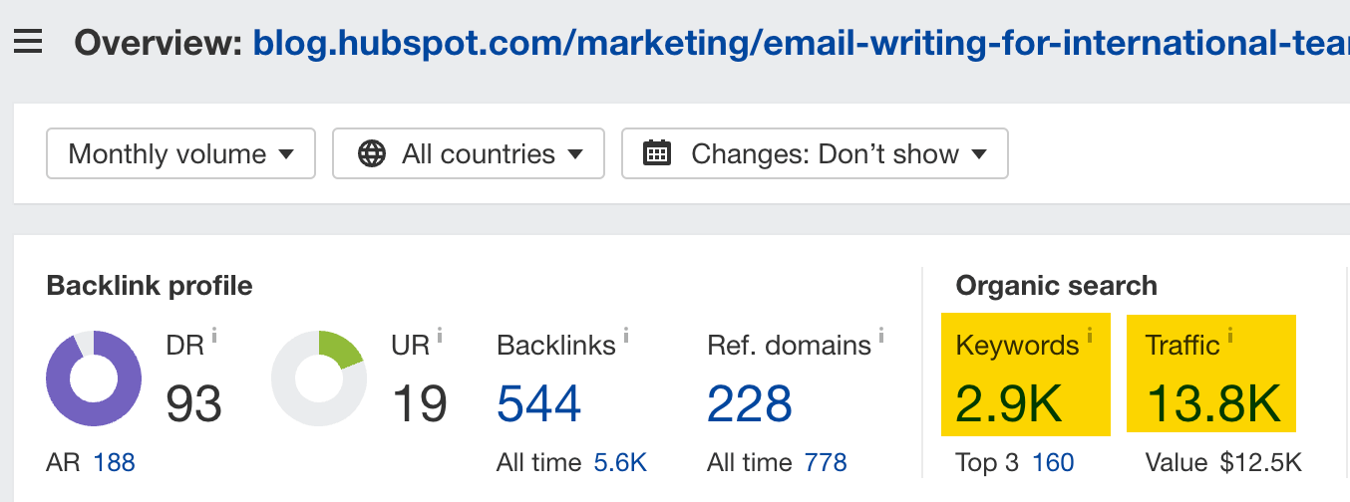Open the hamburger menu icon
The width and height of the screenshot is (1350, 502).
(x=28, y=43)
